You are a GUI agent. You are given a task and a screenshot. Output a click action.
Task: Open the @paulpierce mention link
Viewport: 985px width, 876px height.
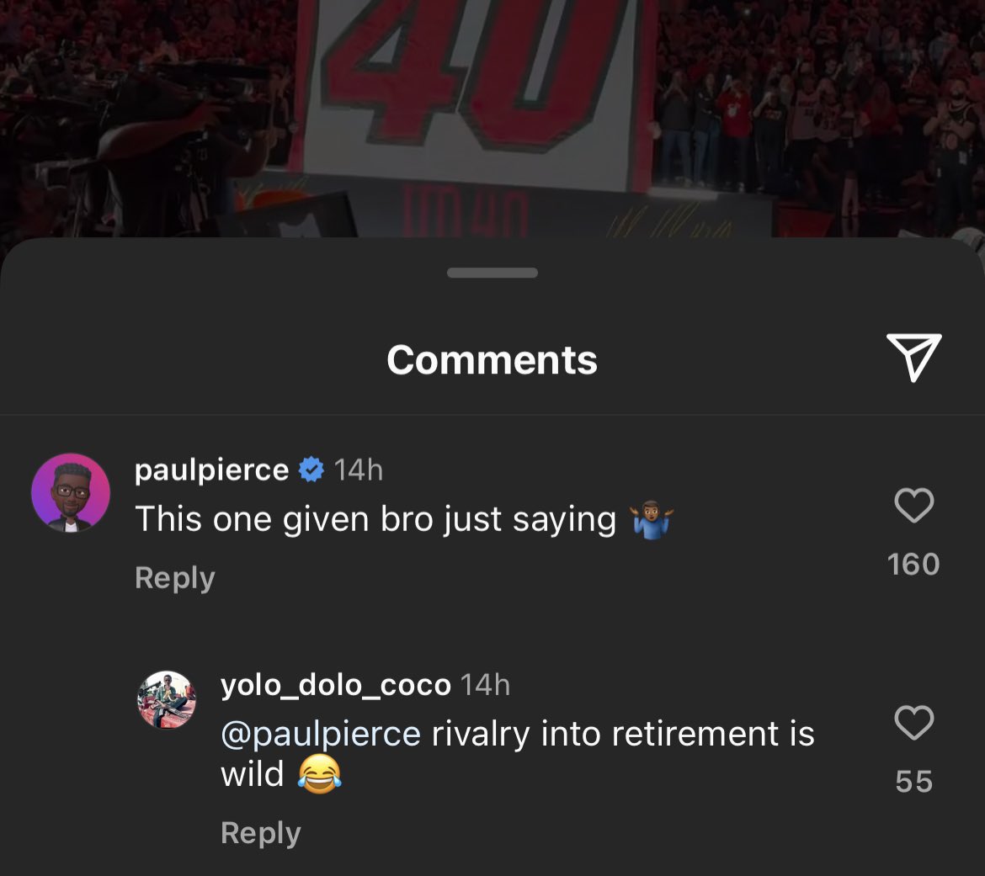click(321, 734)
